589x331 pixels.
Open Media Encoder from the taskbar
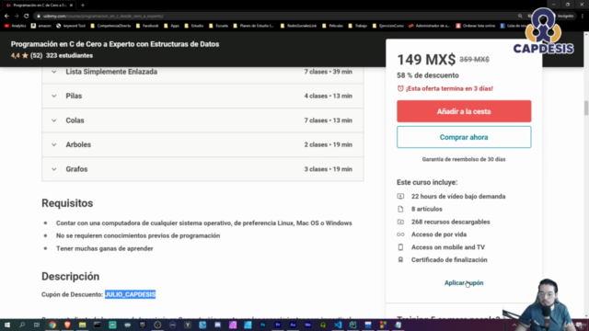tap(307, 325)
